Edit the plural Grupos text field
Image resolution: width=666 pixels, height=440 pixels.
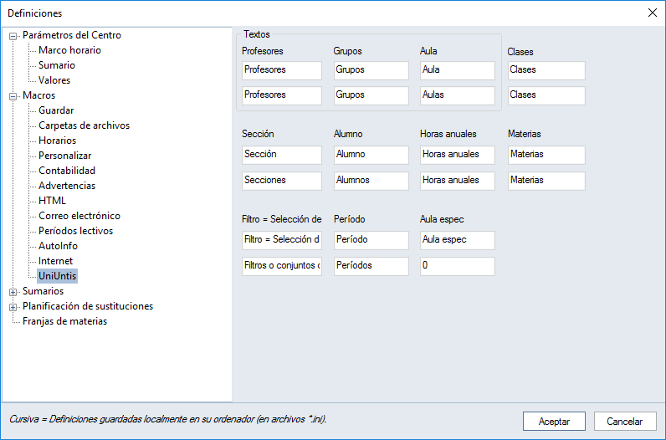tap(371, 95)
